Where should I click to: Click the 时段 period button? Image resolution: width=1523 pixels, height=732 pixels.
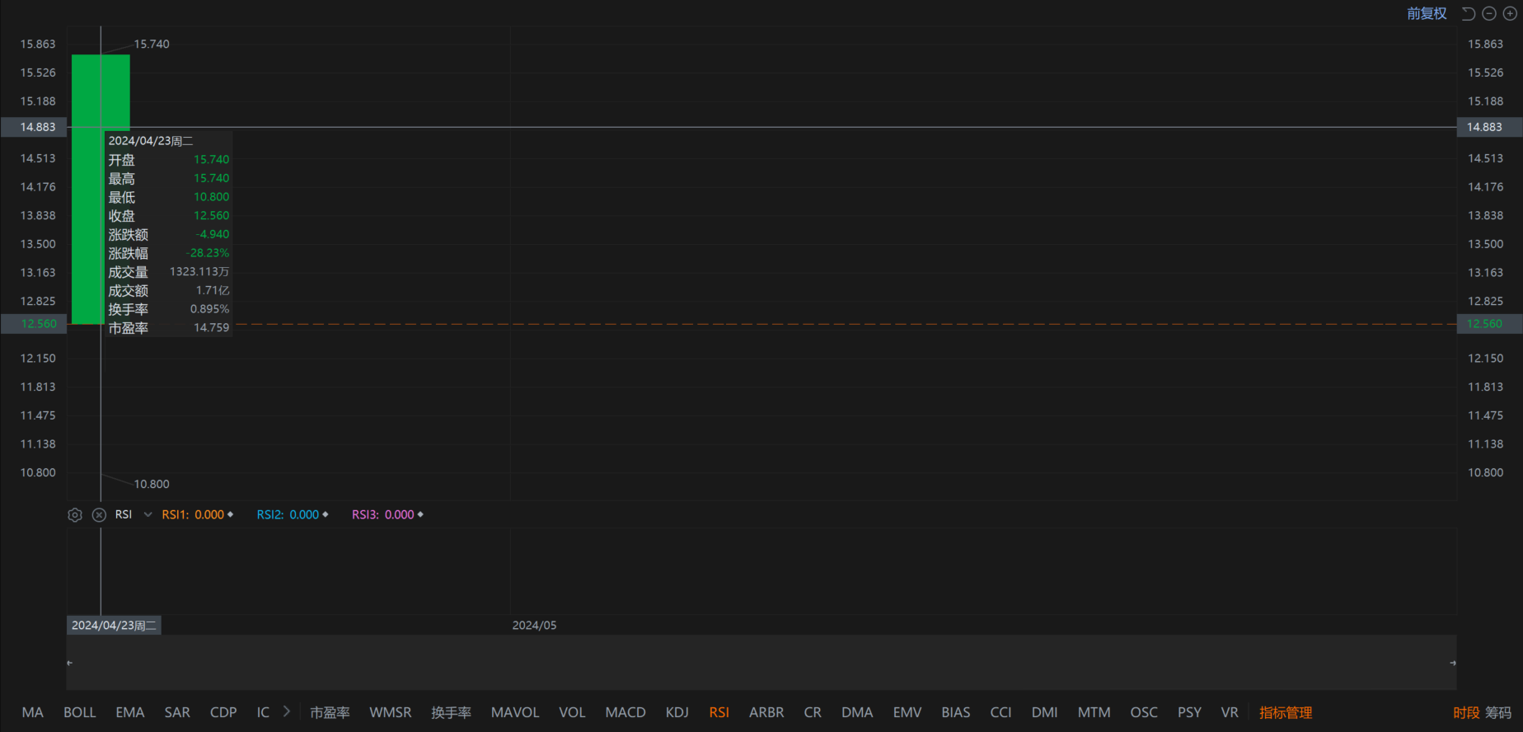tap(1466, 712)
